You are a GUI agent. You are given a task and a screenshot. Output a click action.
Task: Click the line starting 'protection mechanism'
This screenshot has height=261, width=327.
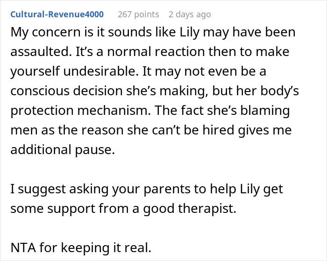(x=150, y=111)
